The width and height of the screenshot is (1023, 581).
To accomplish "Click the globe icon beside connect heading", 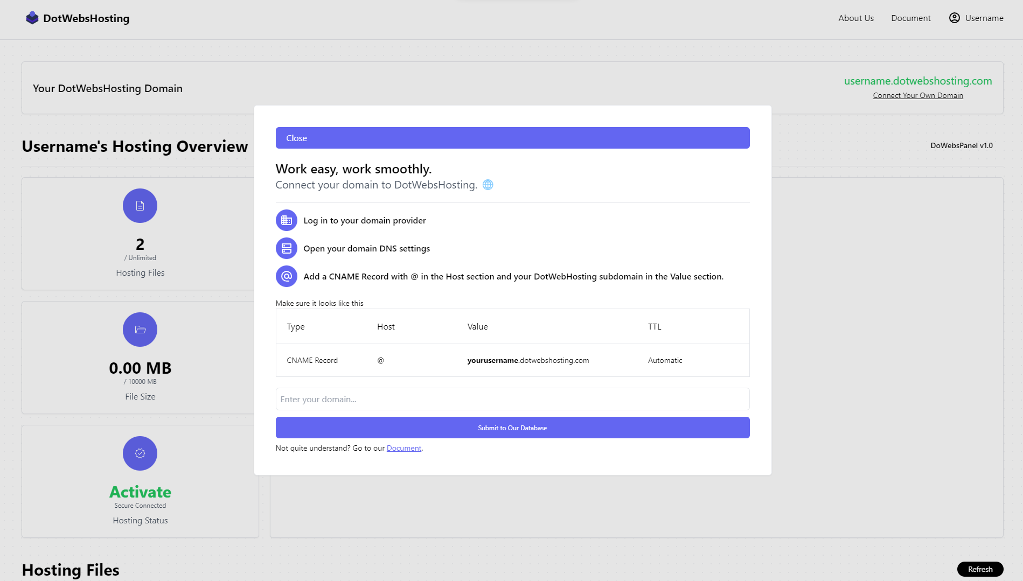I will coord(488,185).
